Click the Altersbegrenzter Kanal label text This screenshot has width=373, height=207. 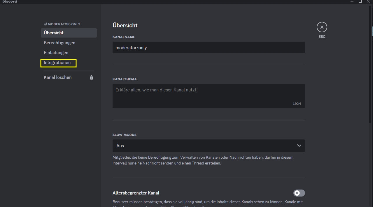click(x=136, y=193)
